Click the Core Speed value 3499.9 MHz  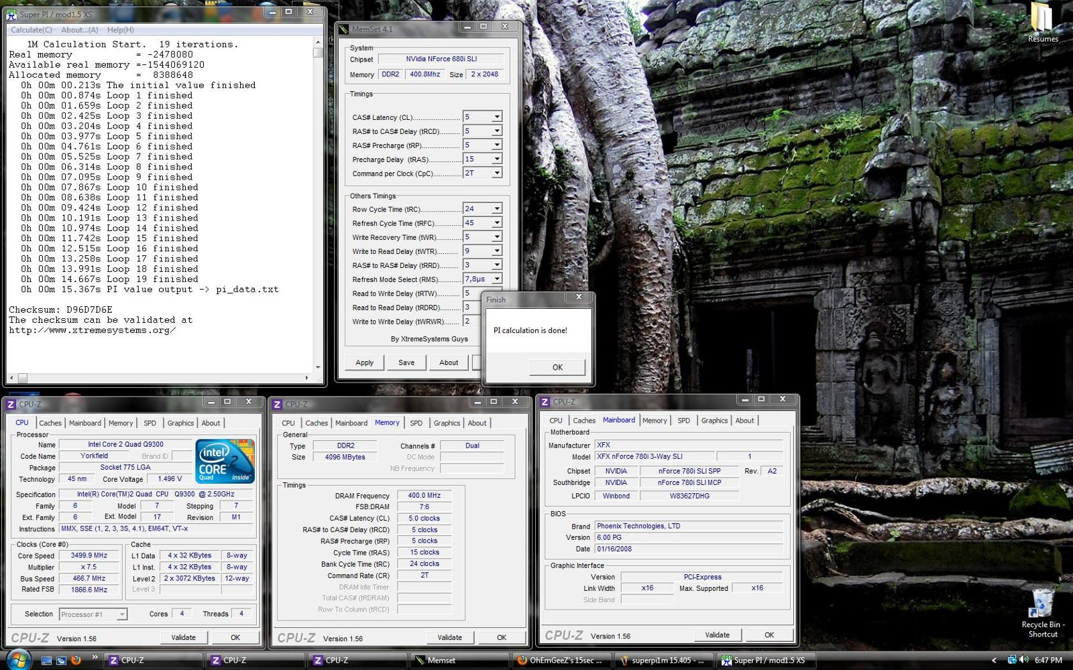pos(89,555)
